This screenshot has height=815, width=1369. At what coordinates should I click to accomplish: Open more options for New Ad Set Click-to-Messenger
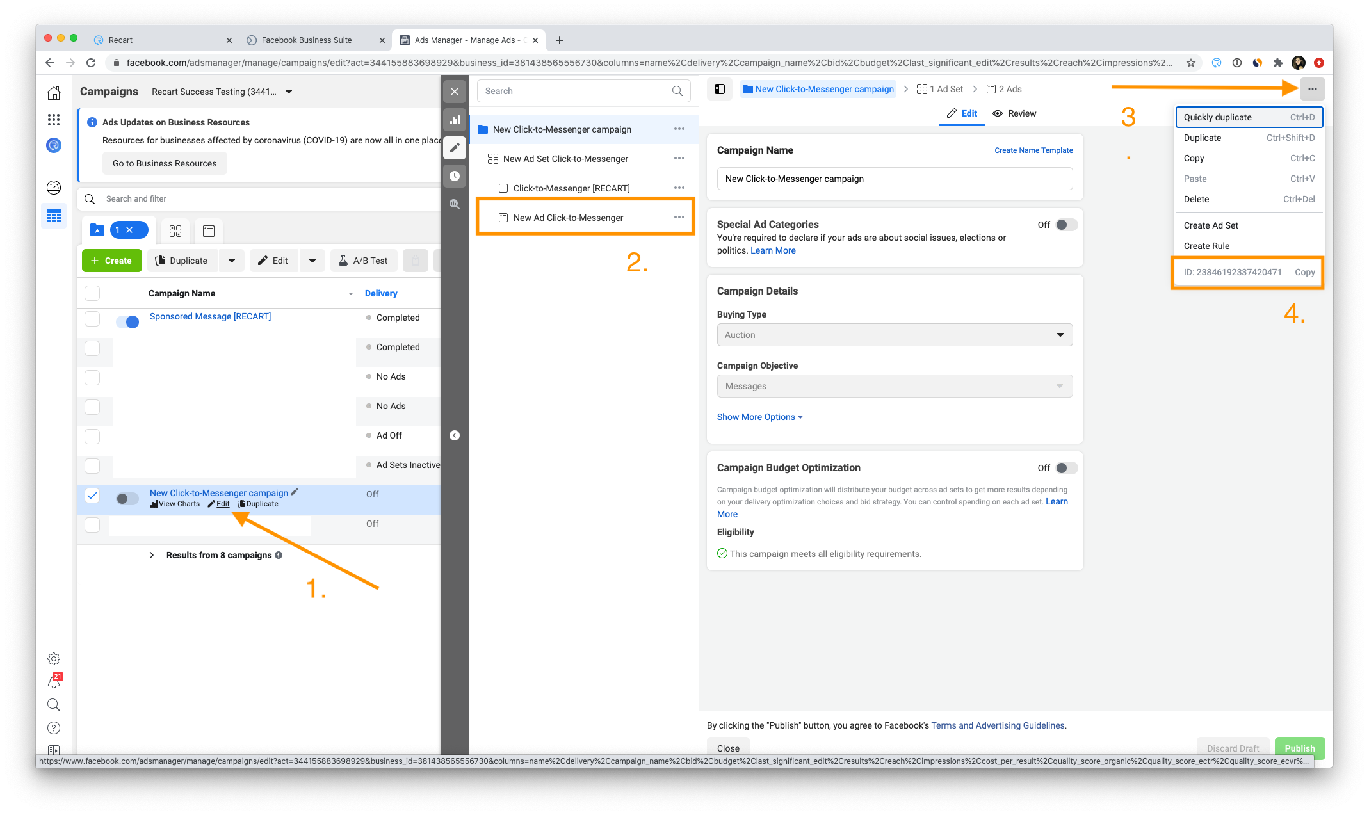click(x=679, y=158)
